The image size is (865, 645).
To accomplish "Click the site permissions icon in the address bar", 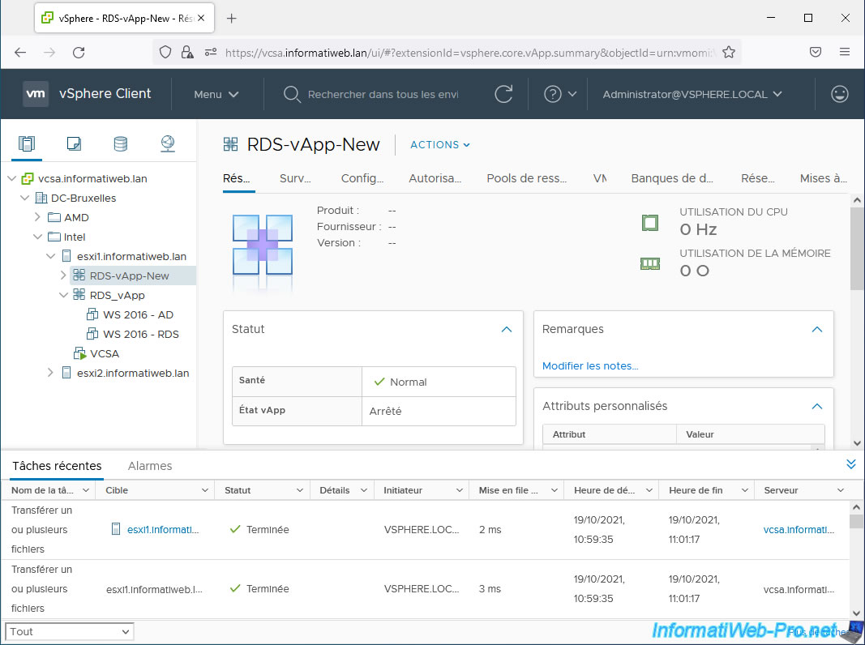I will (211, 53).
